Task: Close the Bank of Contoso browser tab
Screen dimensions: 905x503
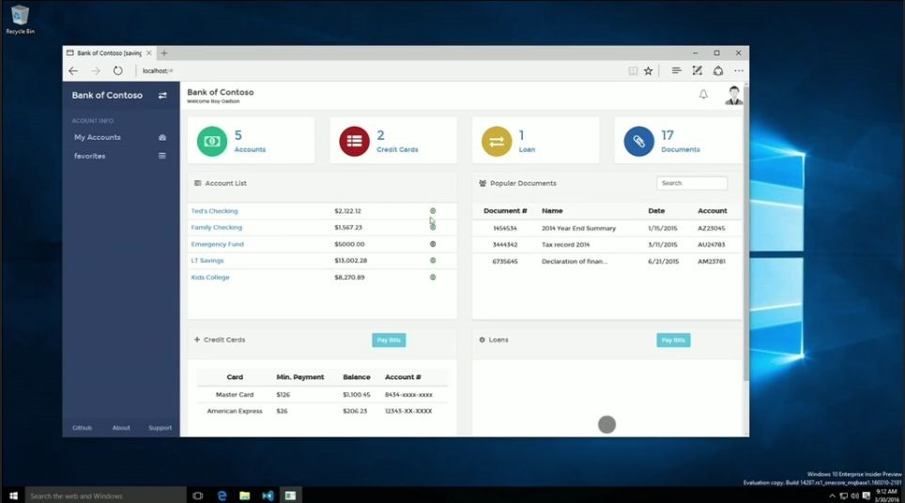Action: click(x=149, y=53)
